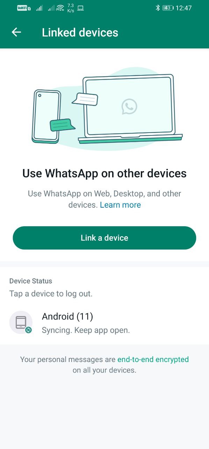Tap the Linked devices title
This screenshot has width=209, height=449.
pyautogui.click(x=80, y=33)
